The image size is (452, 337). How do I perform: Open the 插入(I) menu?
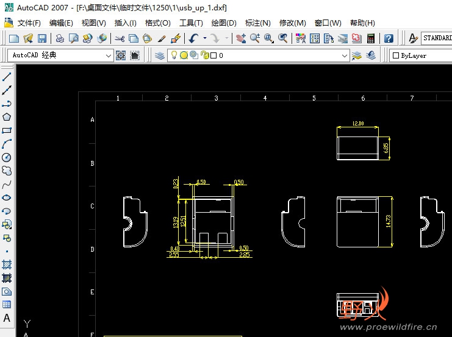tap(126, 23)
